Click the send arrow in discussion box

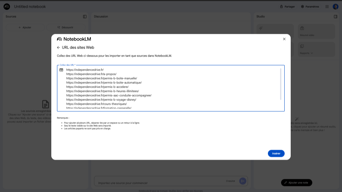243,181
